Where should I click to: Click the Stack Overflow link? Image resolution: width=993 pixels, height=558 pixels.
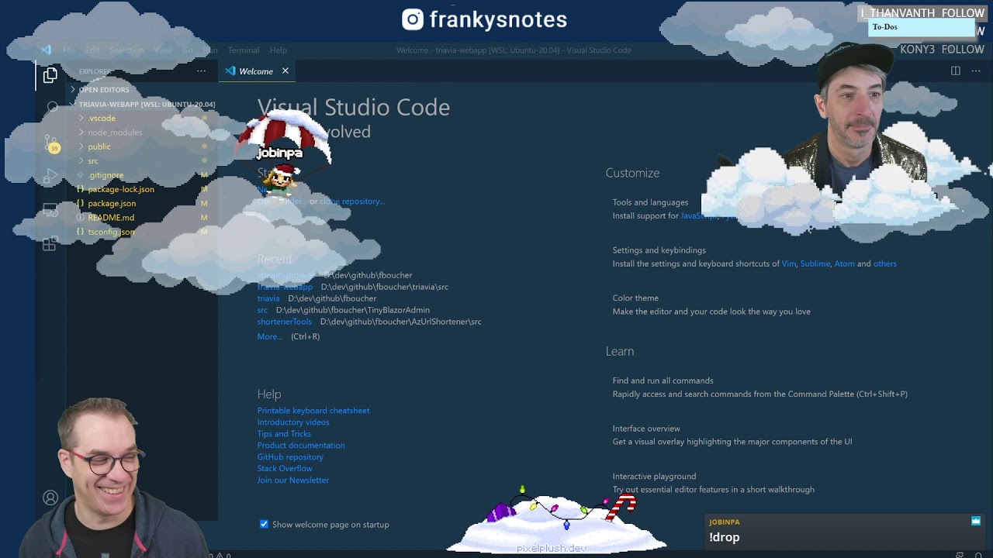coord(285,469)
